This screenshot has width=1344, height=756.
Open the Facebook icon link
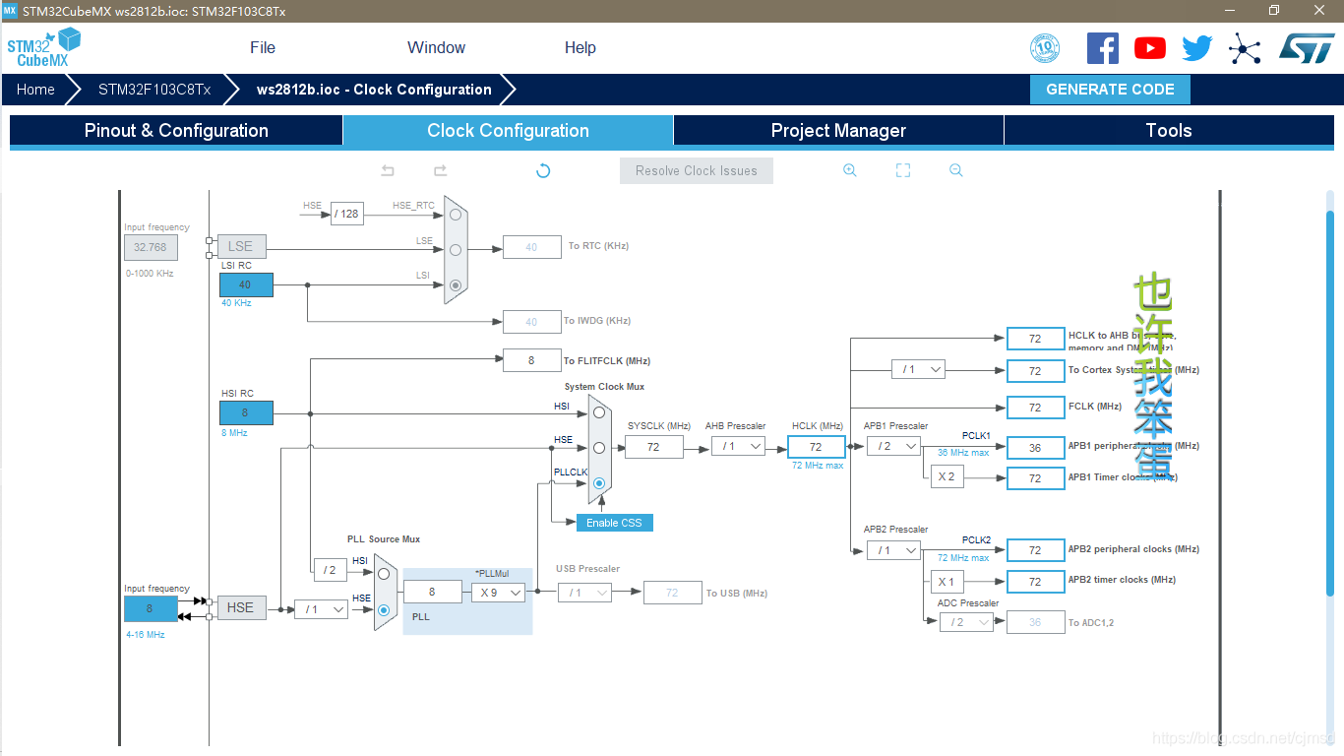pos(1102,48)
